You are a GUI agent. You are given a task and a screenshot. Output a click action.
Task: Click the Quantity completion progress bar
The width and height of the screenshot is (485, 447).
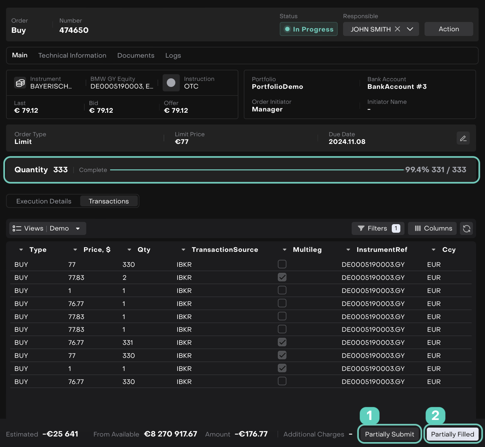tap(257, 170)
